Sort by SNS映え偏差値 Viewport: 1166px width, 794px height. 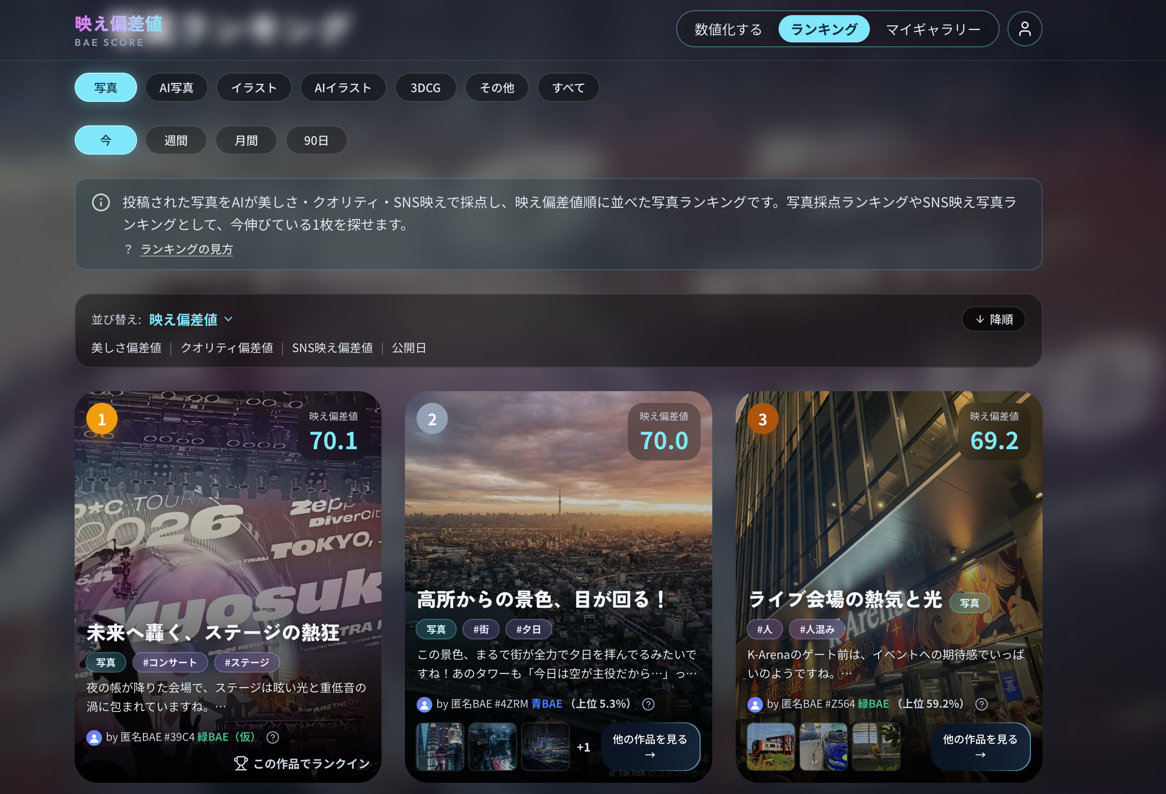coord(333,348)
